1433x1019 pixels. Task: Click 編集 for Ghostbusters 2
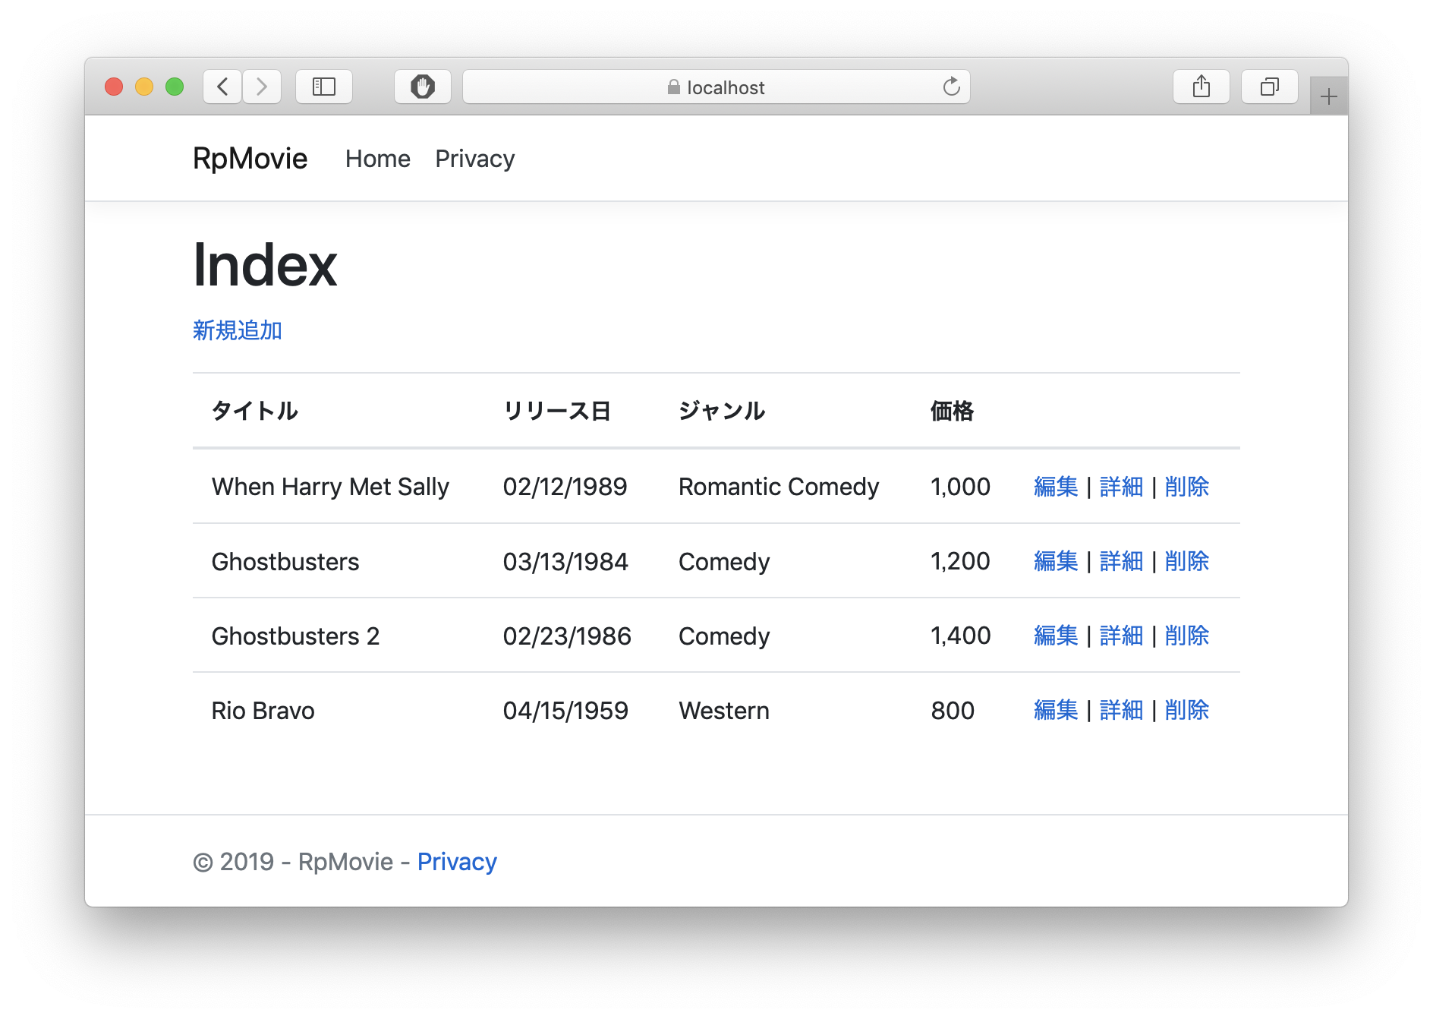pos(1054,636)
